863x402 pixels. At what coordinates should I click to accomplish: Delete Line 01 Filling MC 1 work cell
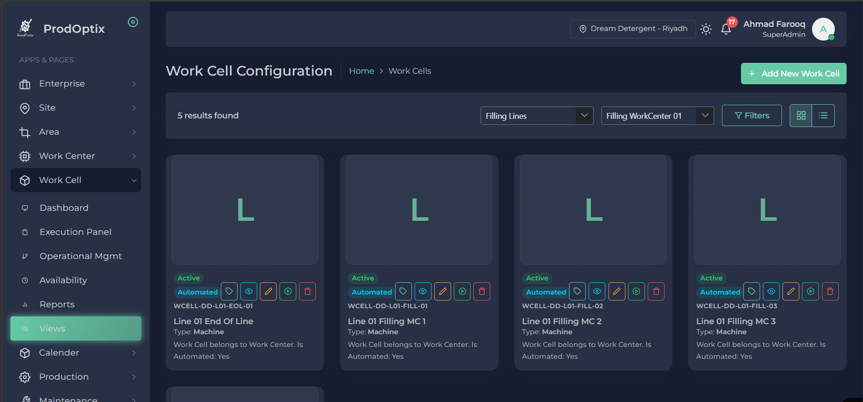click(482, 291)
